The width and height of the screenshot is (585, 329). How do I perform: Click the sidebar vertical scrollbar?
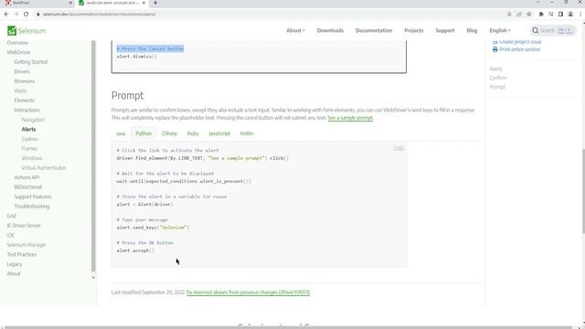93,156
